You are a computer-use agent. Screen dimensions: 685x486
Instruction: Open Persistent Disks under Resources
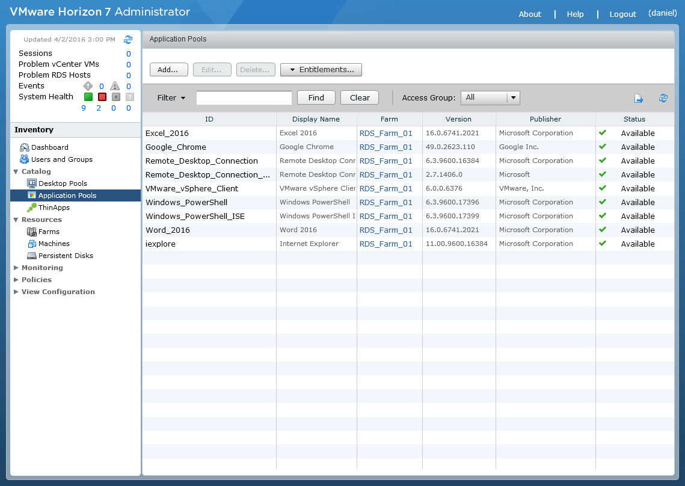[x=66, y=256]
